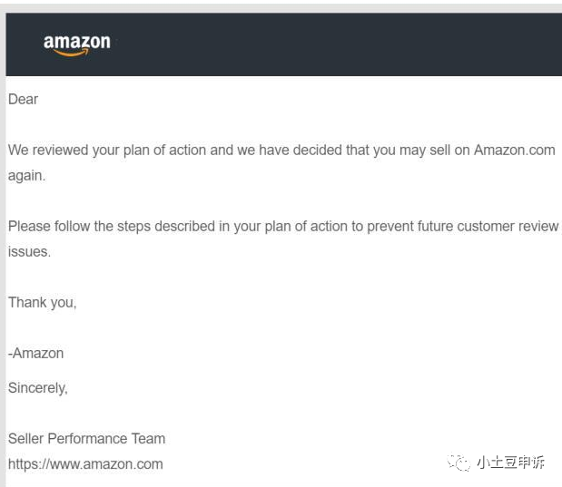Click the word "again." in the email

(27, 175)
